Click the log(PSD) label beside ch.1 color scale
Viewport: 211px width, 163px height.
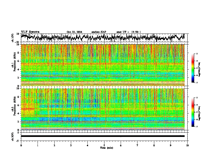click(200, 70)
